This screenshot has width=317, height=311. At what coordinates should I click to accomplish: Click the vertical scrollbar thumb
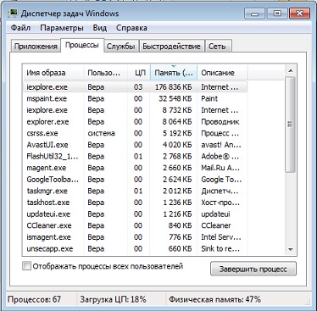point(291,125)
